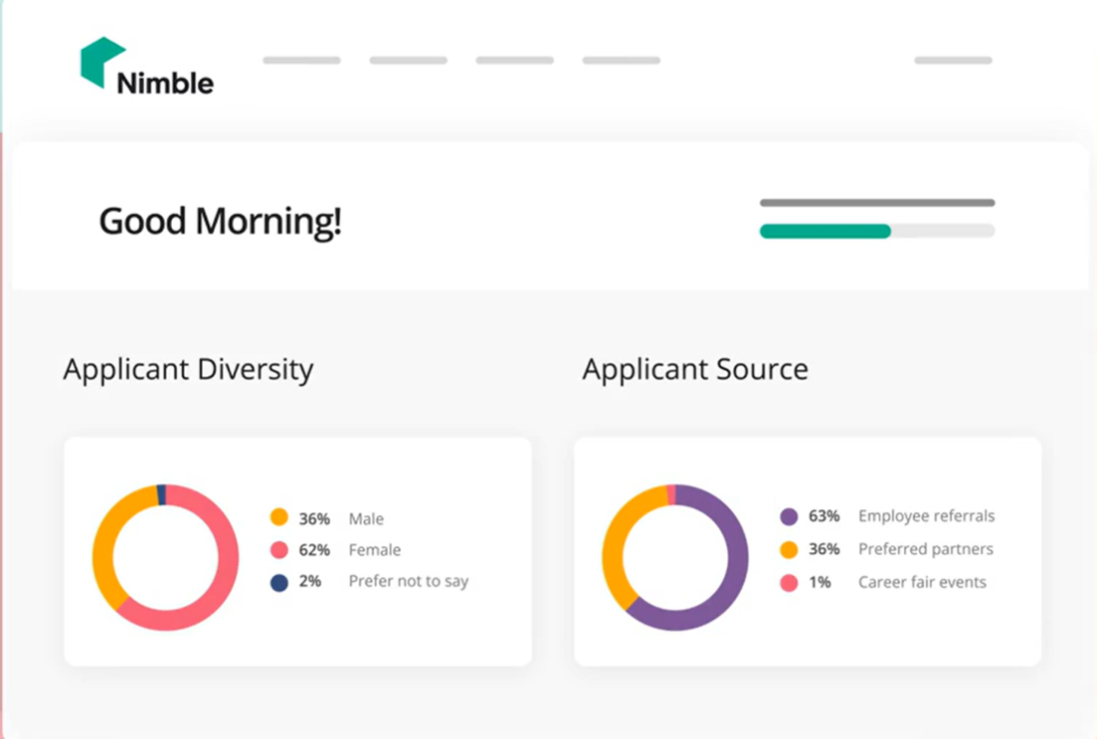Click the orange Male legend dot

click(x=279, y=517)
